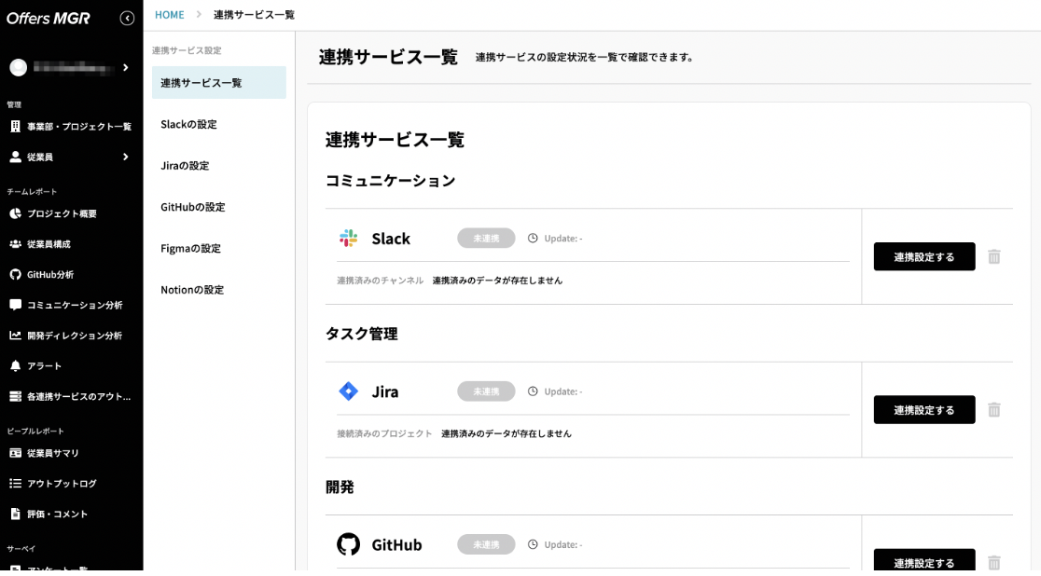Click the pie chart icon for プロジェクト概要
Viewport: 1041px width, 576px height.
pyautogui.click(x=15, y=213)
